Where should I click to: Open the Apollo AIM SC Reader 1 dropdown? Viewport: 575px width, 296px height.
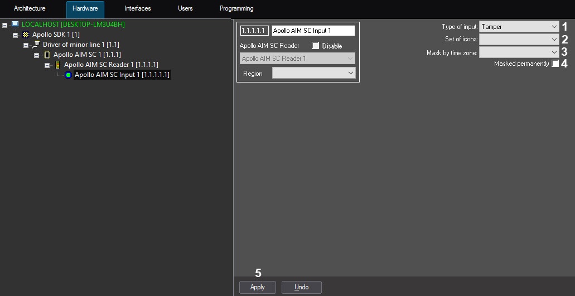(297, 59)
